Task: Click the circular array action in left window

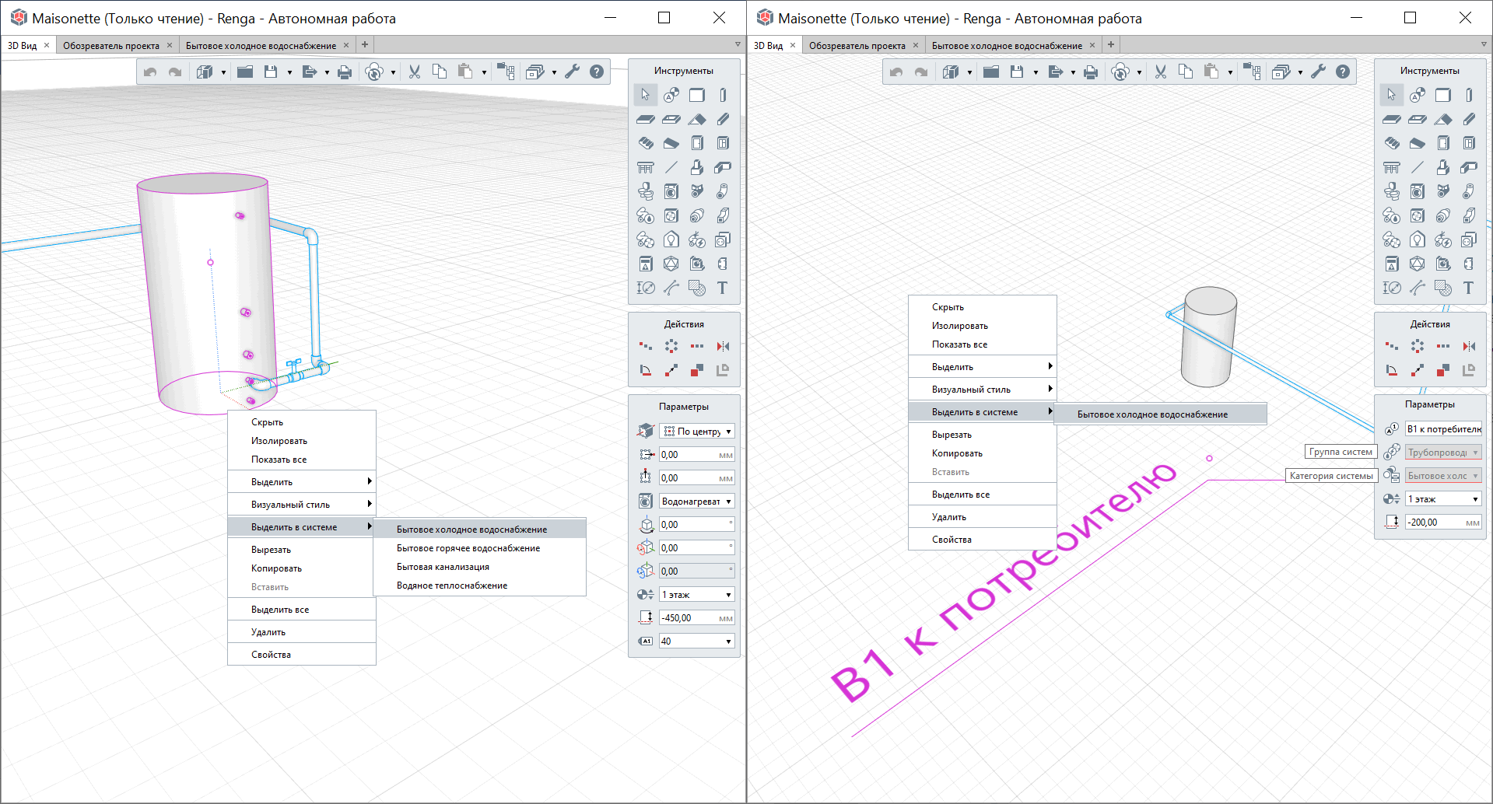Action: pyautogui.click(x=671, y=346)
